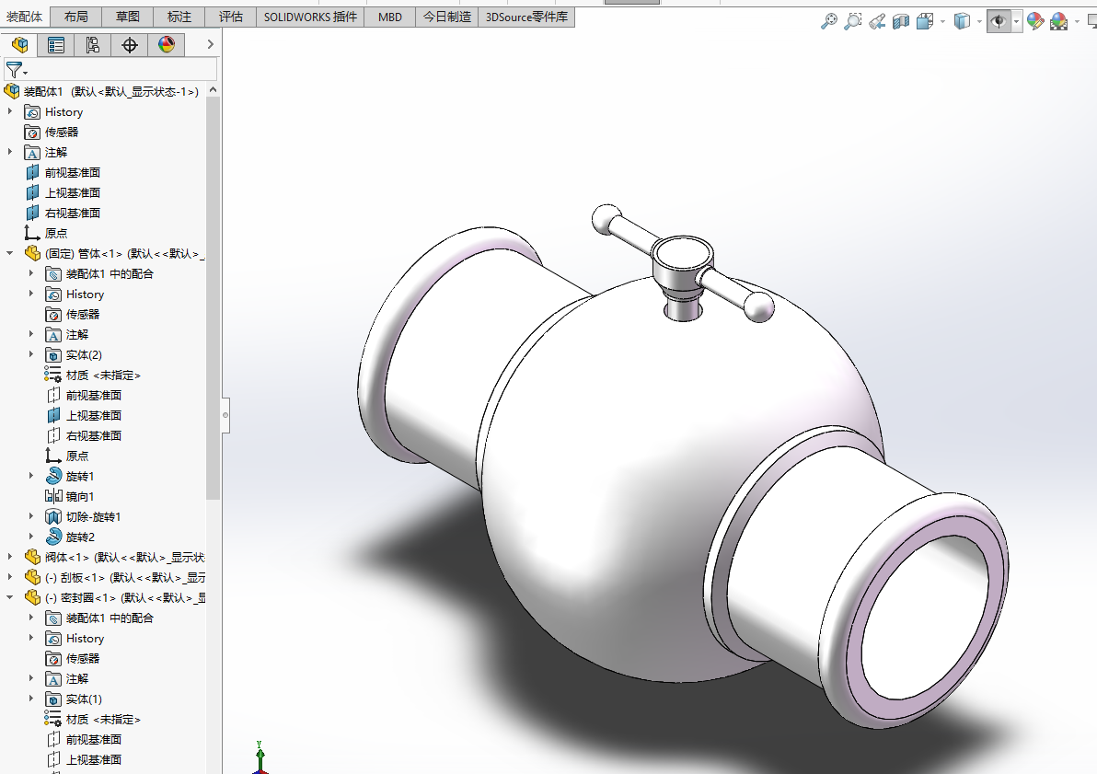Screen dimensions: 1097x774
Task: Expand more manager tabs with the right chevron
Action: click(x=210, y=44)
